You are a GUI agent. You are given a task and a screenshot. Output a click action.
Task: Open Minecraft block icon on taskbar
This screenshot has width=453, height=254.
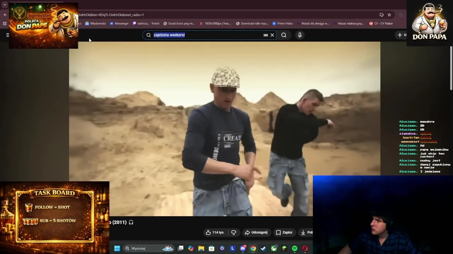(284, 248)
